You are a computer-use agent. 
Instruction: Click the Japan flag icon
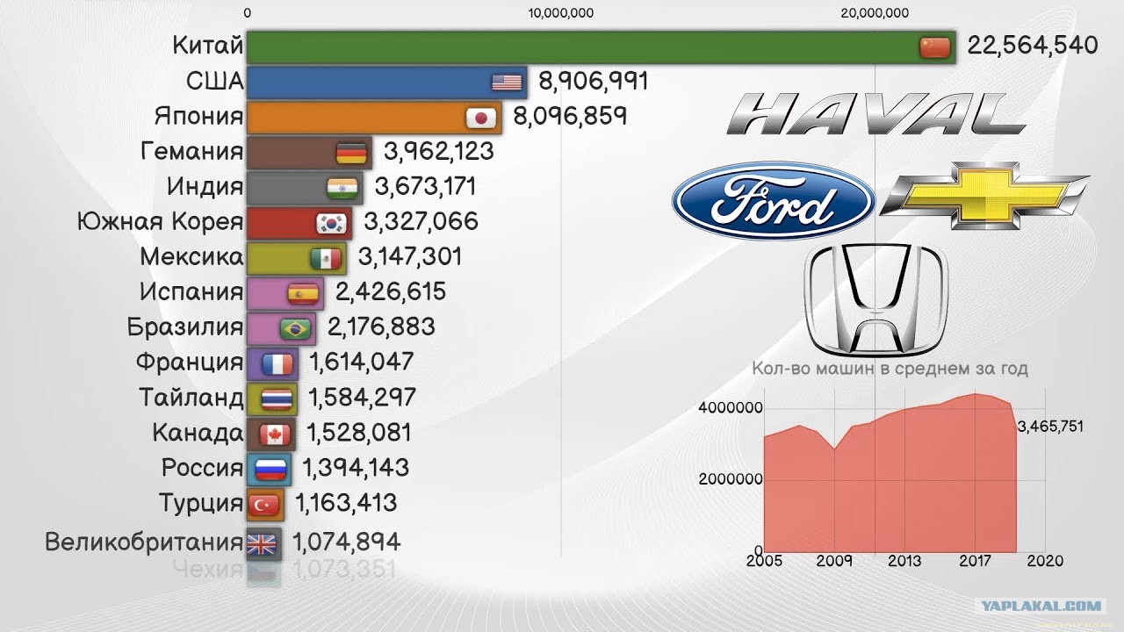479,118
